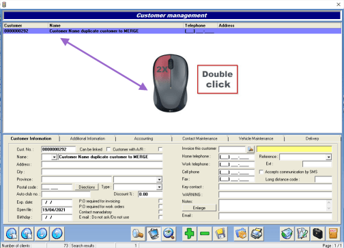
Task: Click the floppy disk save icon
Action: click(x=220, y=234)
